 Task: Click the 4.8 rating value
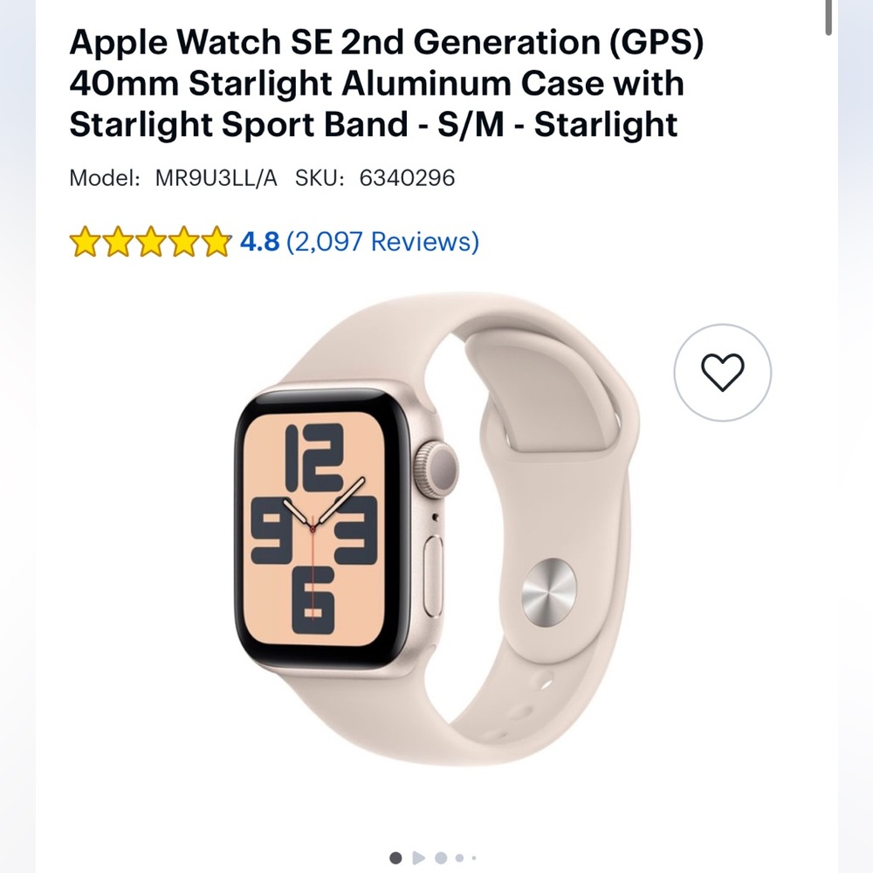point(258,242)
